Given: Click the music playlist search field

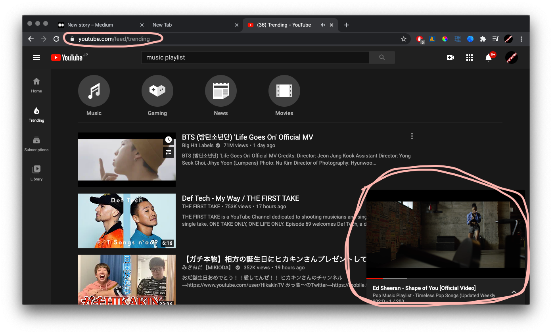Looking at the screenshot, I should (x=255, y=58).
